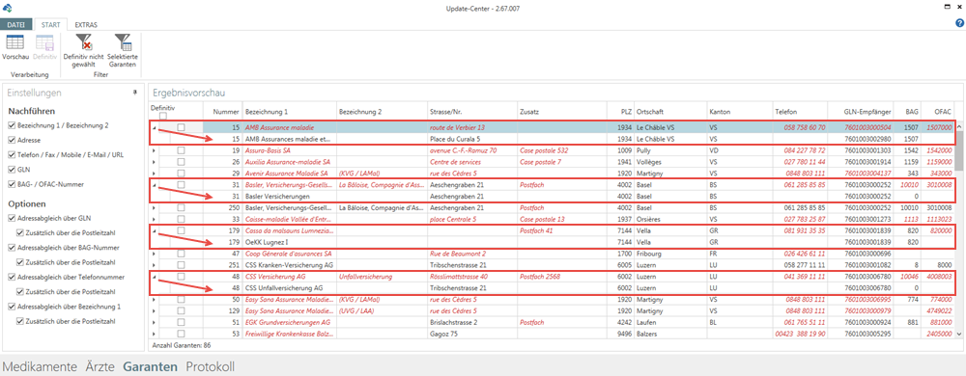This screenshot has width=966, height=376.
Task: Collapse the Cassa da malsauns Lumnezia row
Action: pos(154,230)
